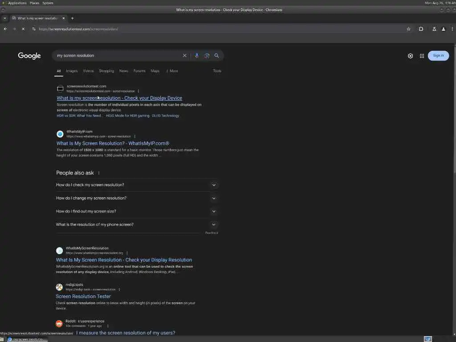Image resolution: width=456 pixels, height=342 pixels.
Task: Switch to the News tab
Action: click(124, 71)
